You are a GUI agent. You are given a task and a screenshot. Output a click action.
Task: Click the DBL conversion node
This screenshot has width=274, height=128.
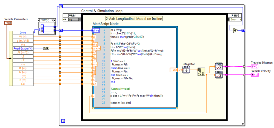(46, 48)
